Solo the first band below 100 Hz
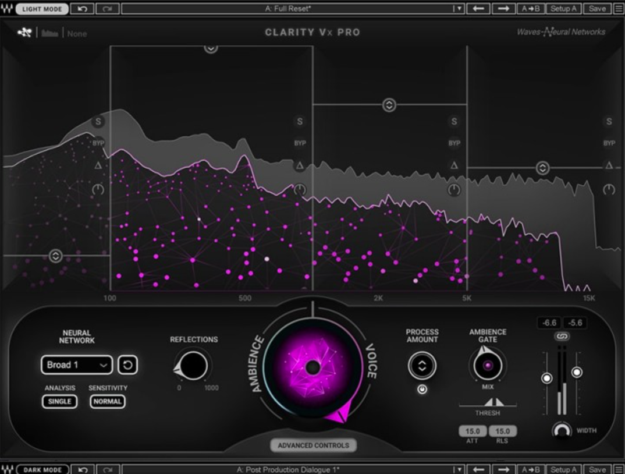625x474 pixels. 98,121
